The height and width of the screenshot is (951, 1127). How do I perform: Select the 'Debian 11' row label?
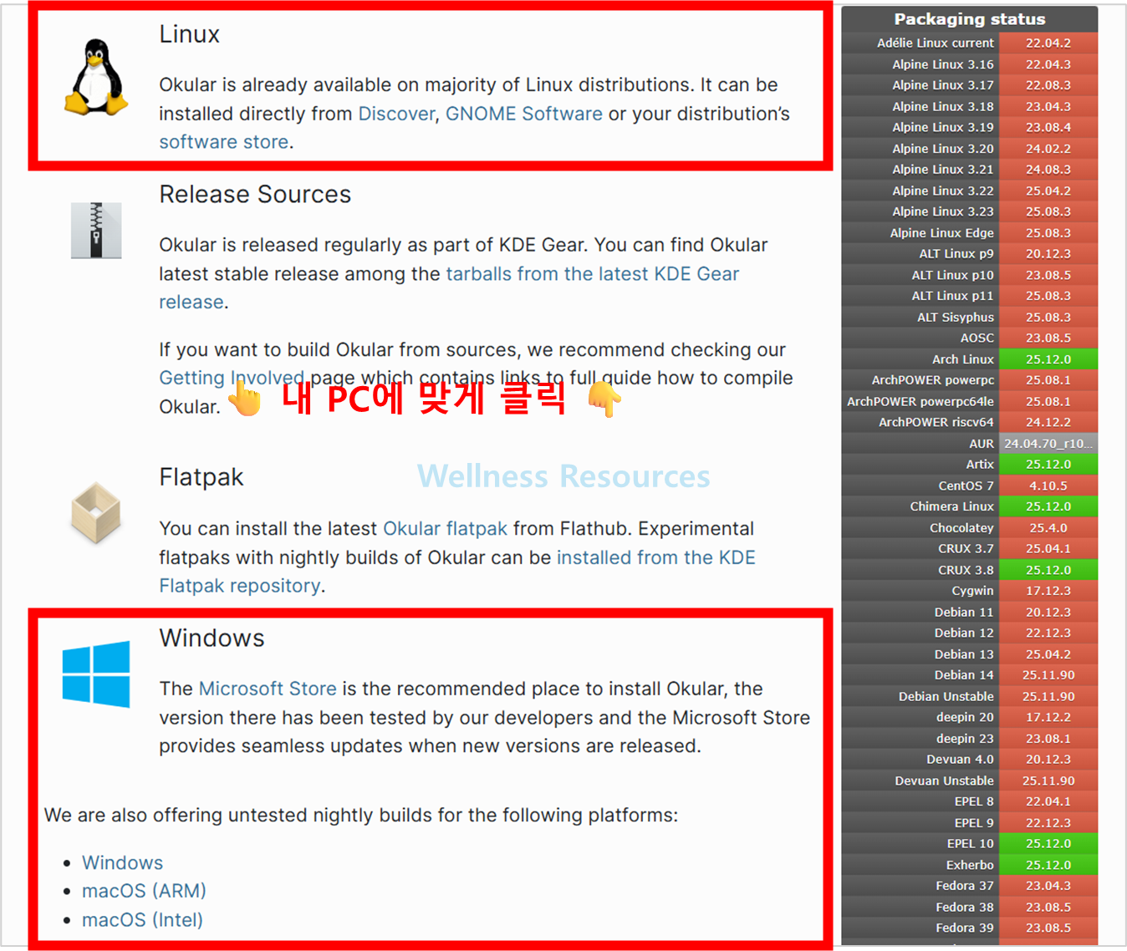click(x=965, y=613)
